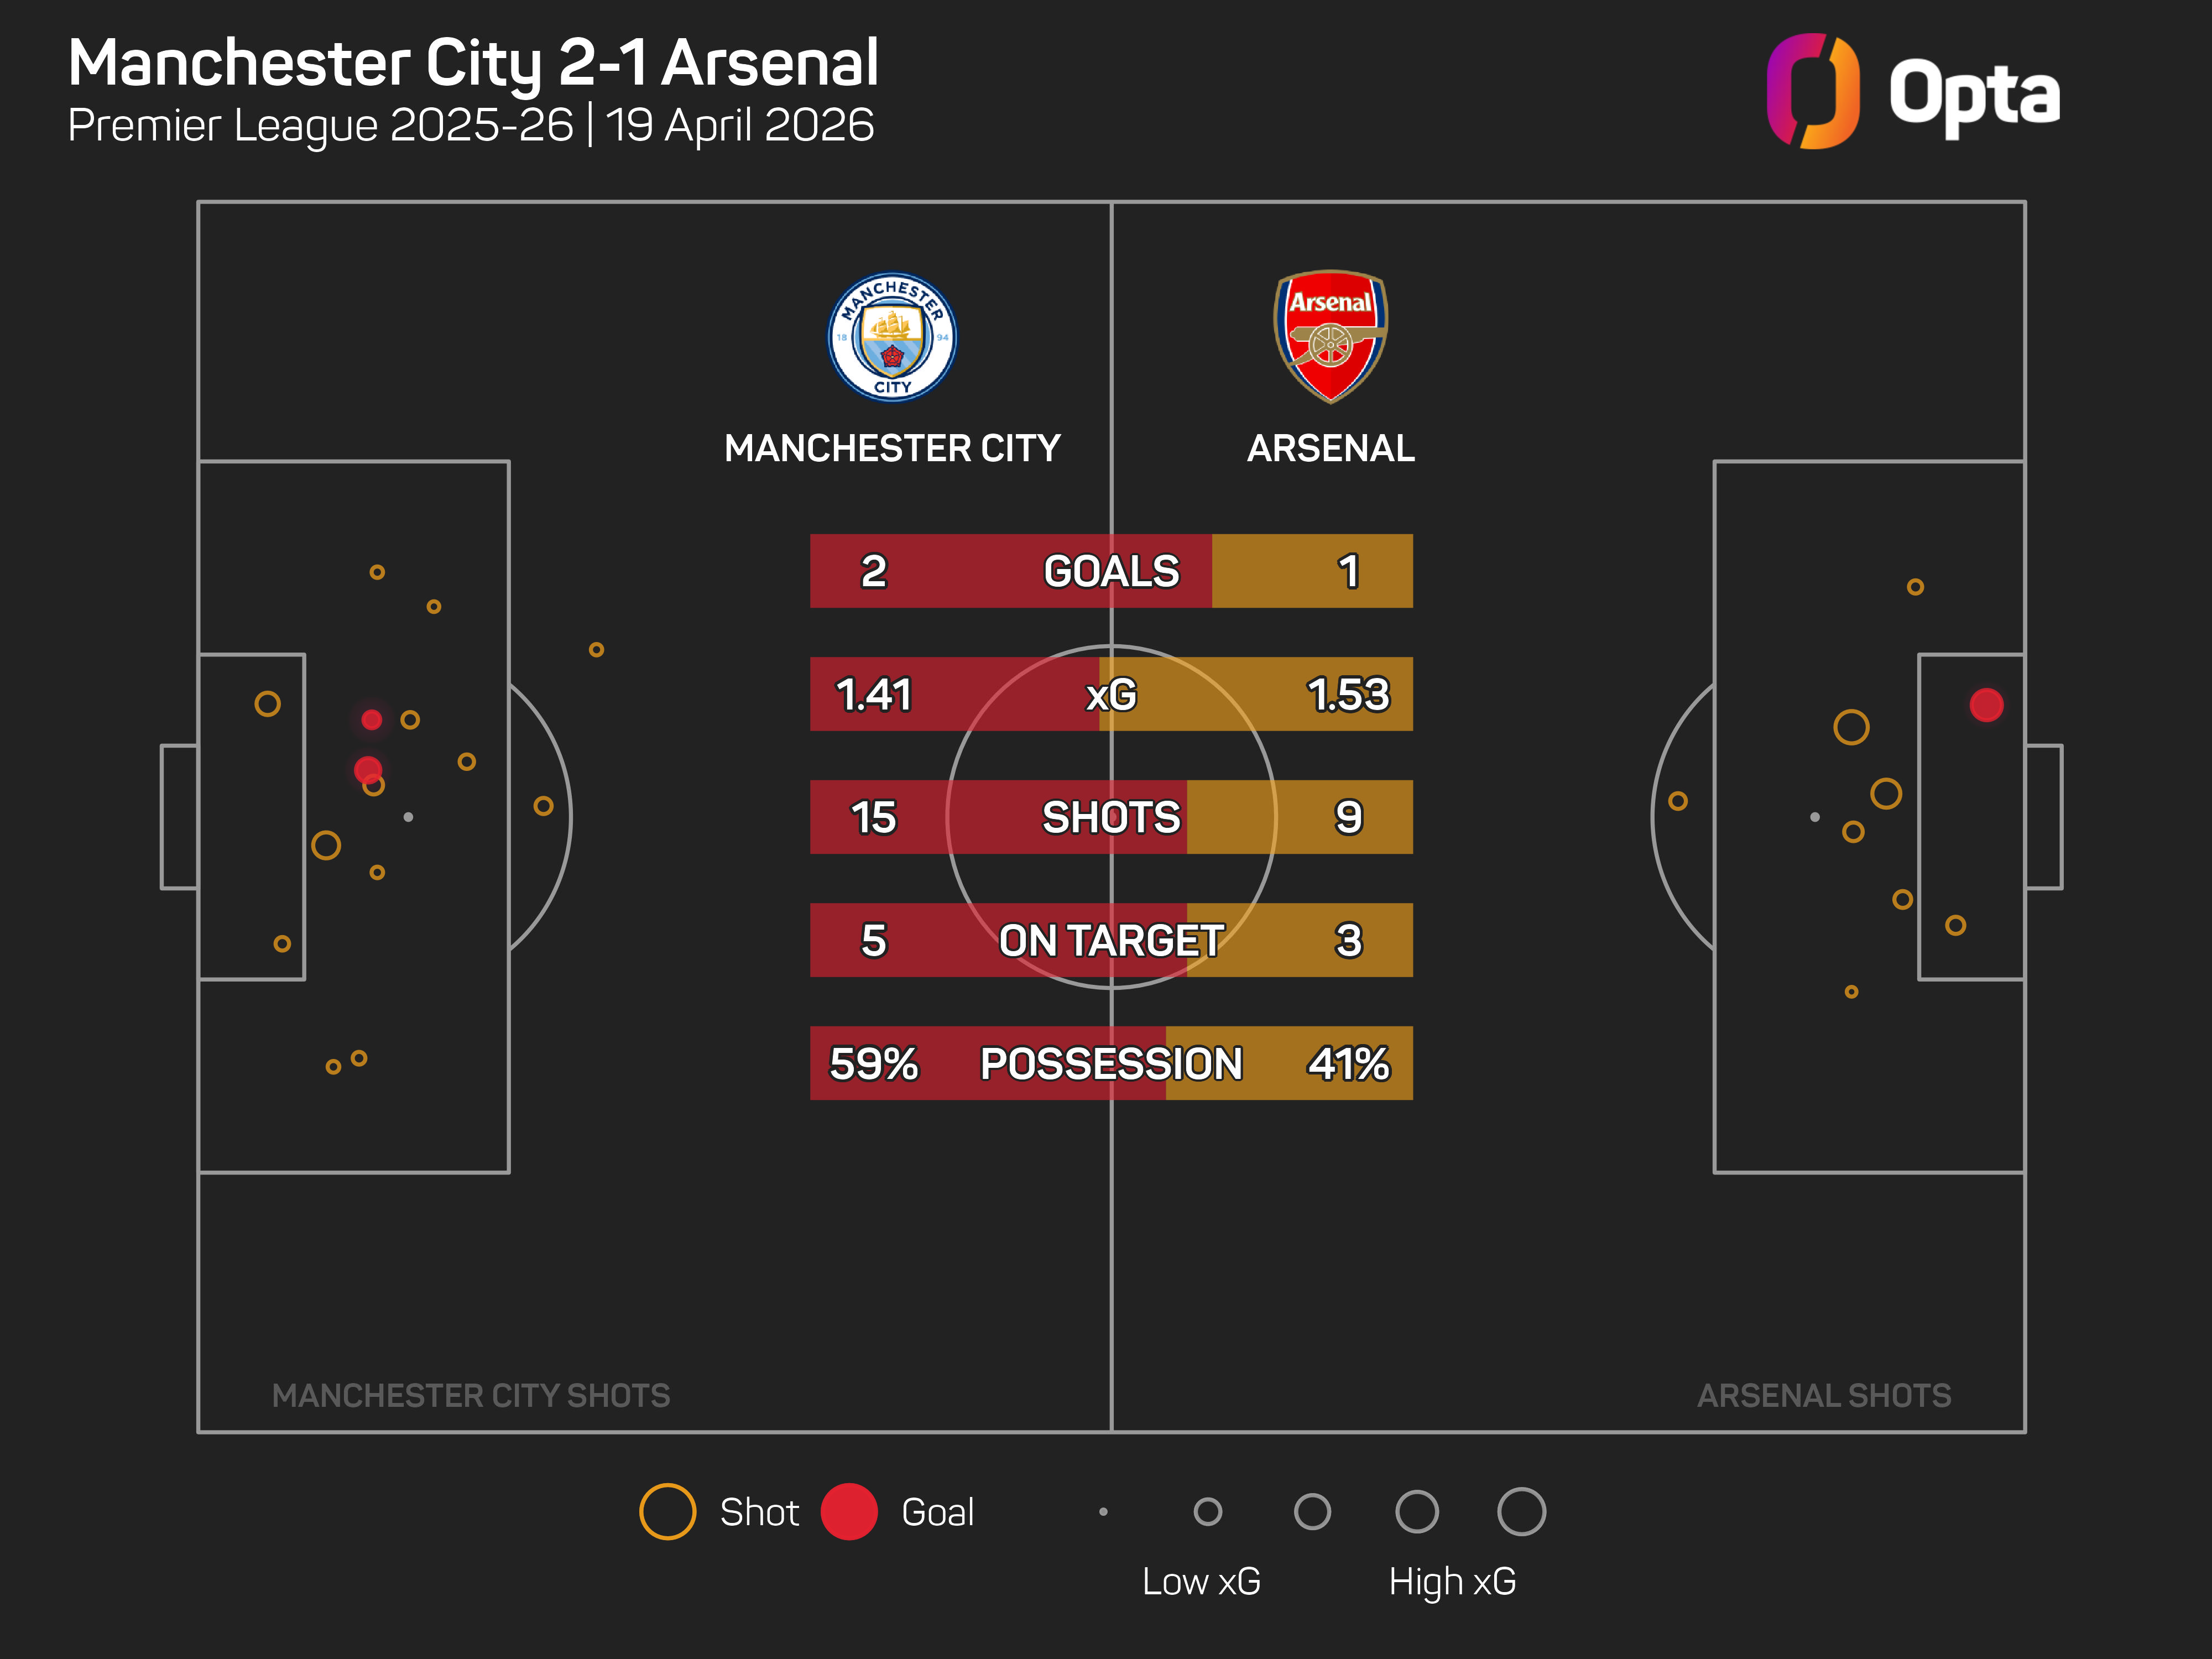This screenshot has width=2212, height=1659.
Task: Click Arsenal's 41% possession value
Action: click(x=1348, y=1063)
